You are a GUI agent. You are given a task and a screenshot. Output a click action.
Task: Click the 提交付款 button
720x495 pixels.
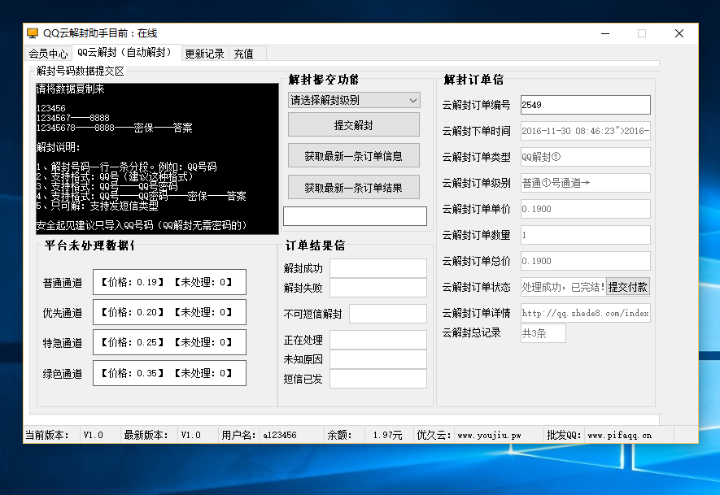pyautogui.click(x=628, y=287)
